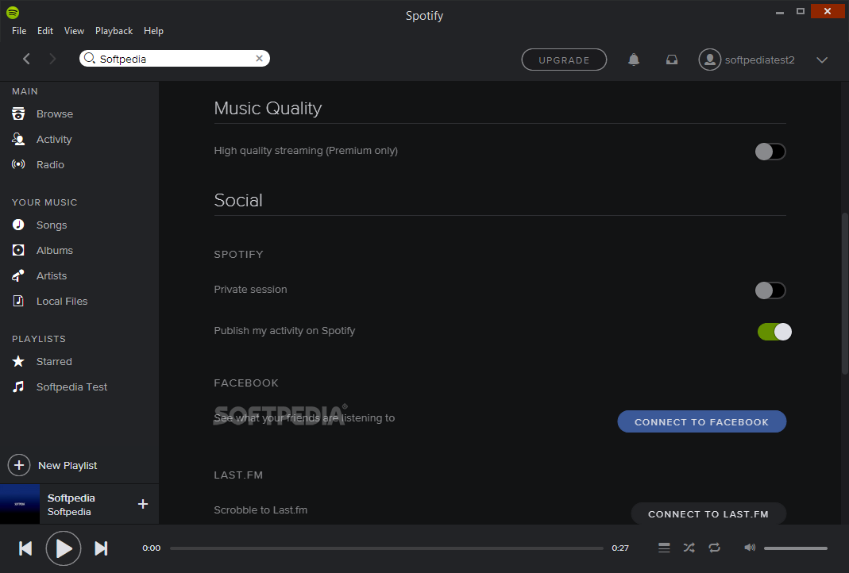
Task: Click CONNECT TO FACEBOOK button
Action: [702, 421]
